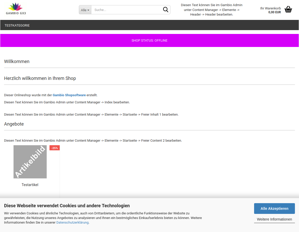
Task: Click the -25% discount badge
Action: click(55, 148)
